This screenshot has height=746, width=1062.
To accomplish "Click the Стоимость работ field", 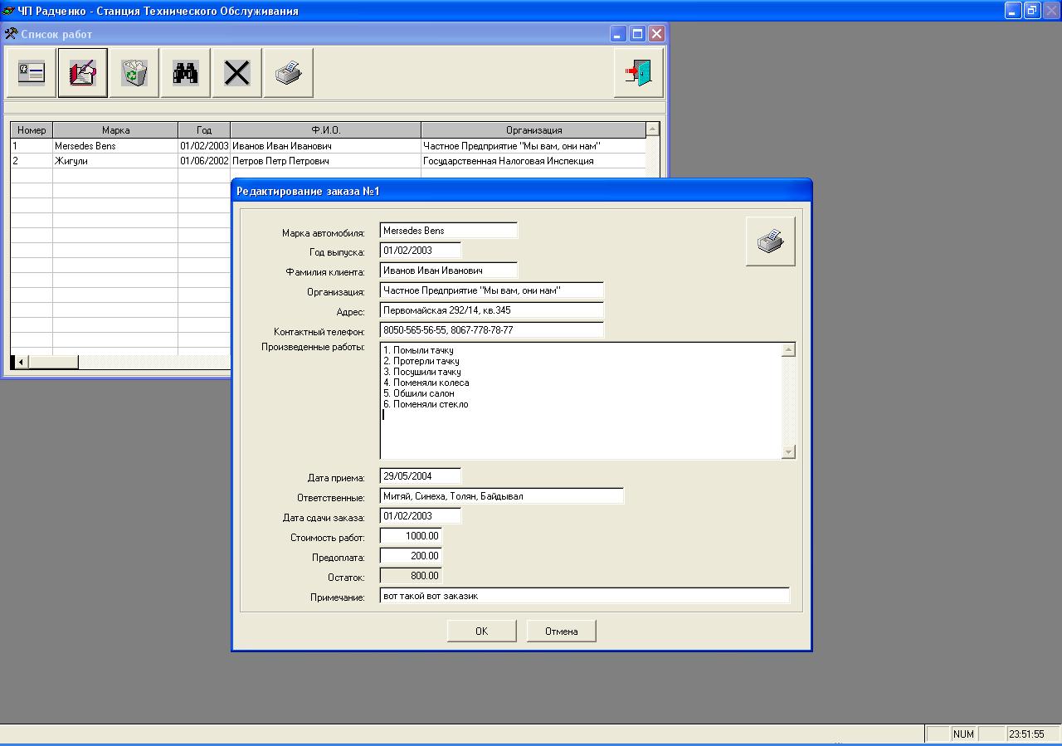I will (411, 536).
